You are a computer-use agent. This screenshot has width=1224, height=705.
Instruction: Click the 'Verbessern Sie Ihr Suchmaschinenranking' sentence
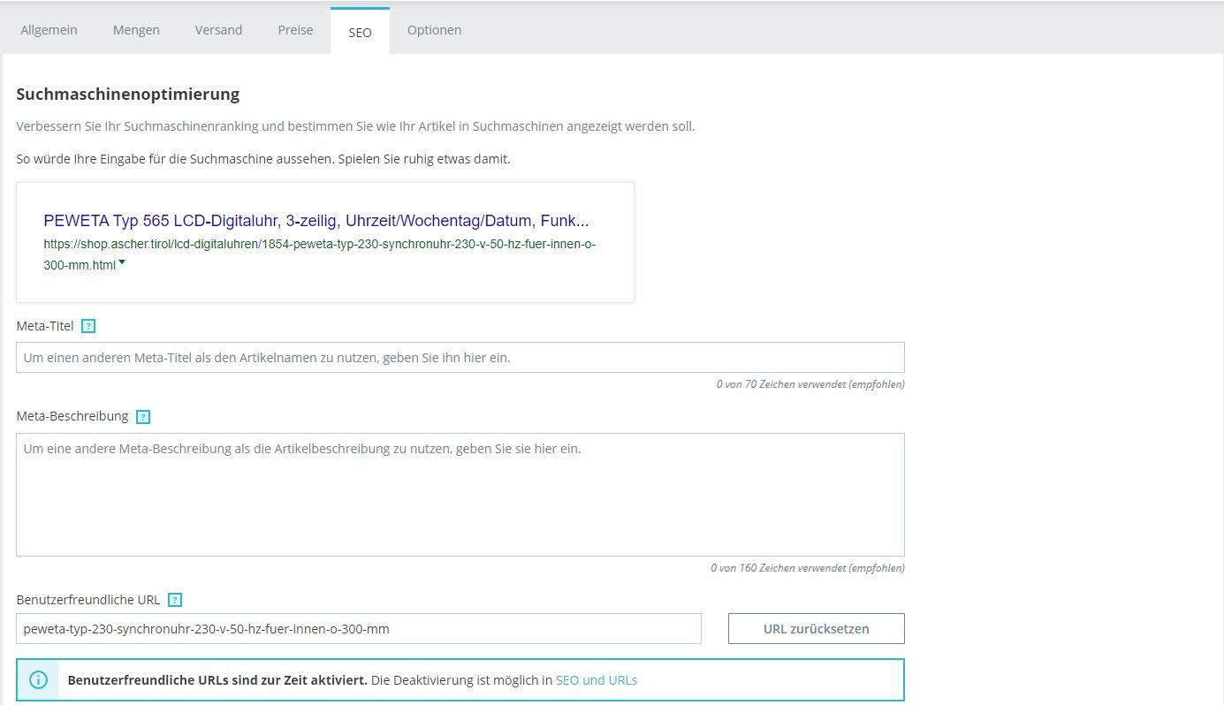[355, 126]
